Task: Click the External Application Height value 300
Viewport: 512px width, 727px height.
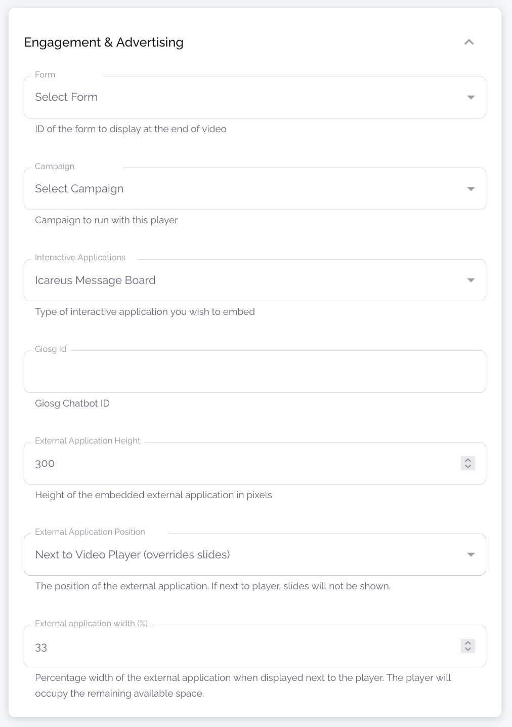Action: tap(45, 464)
